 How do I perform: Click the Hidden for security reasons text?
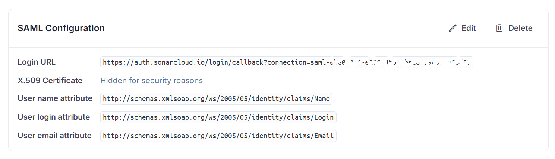pos(151,81)
